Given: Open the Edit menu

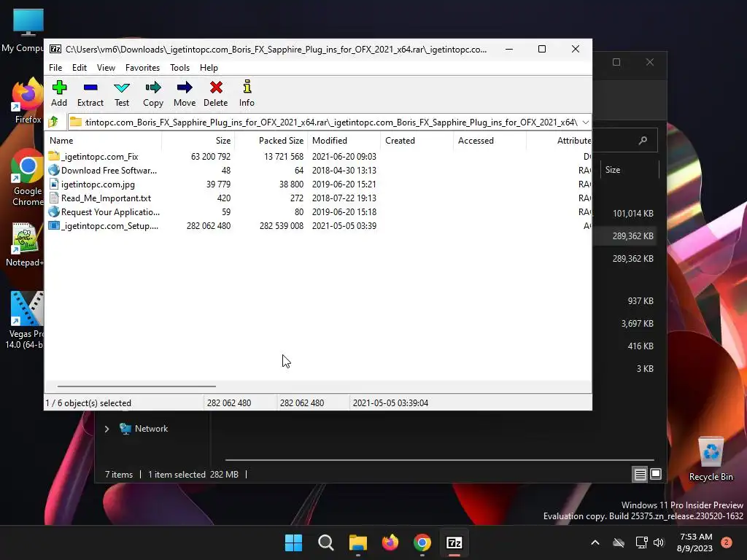Looking at the screenshot, I should [79, 68].
